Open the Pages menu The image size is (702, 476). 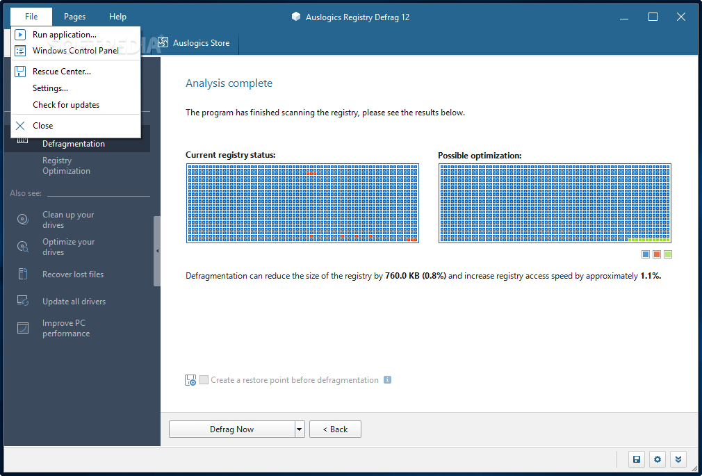pos(74,16)
